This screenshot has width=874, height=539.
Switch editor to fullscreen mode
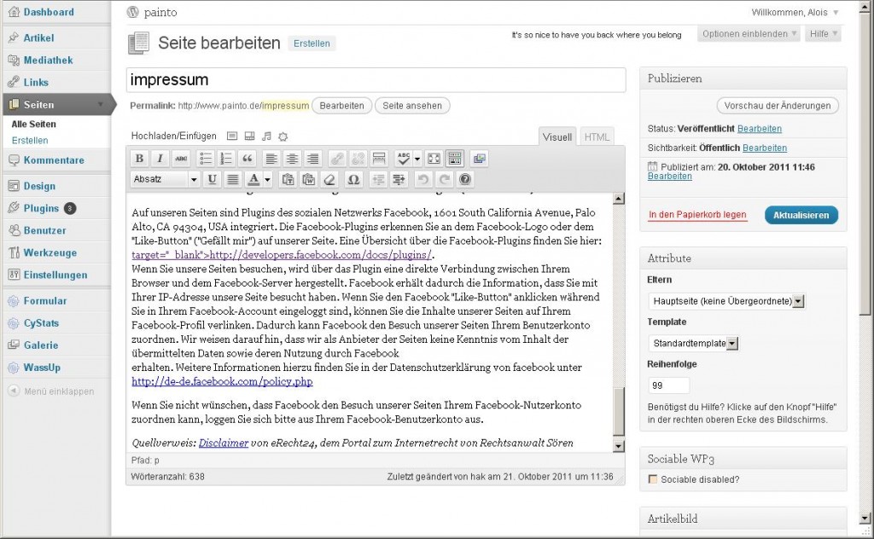click(x=434, y=159)
